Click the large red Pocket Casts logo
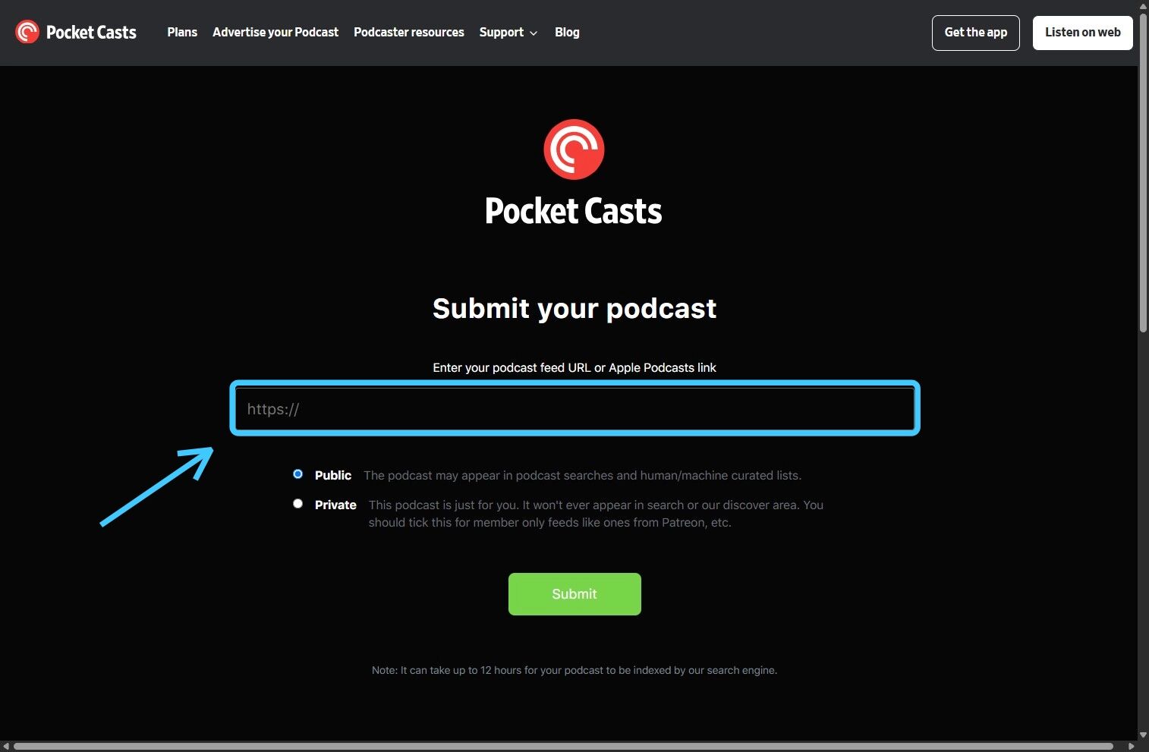Image resolution: width=1149 pixels, height=752 pixels. point(574,149)
